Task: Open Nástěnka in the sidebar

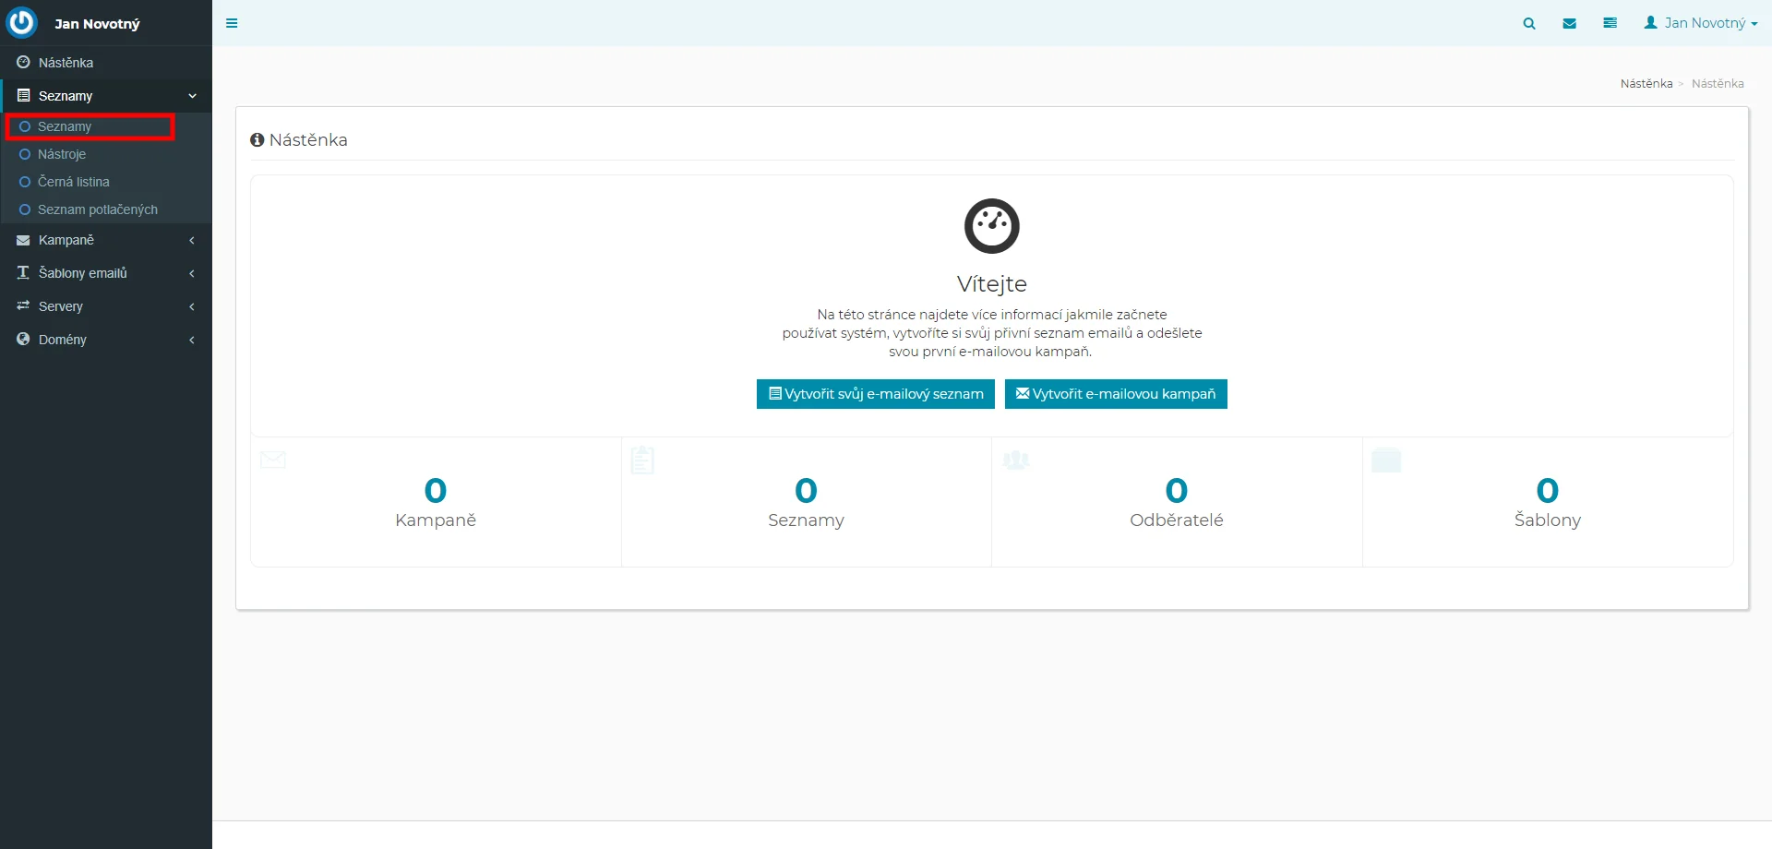Action: (x=66, y=63)
